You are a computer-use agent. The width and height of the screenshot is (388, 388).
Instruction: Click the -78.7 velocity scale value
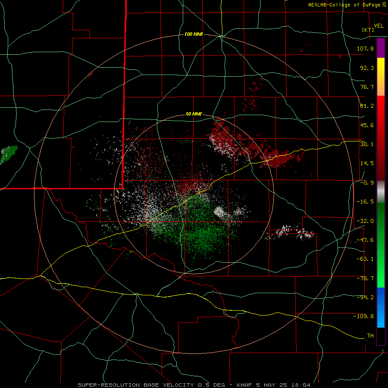pyautogui.click(x=365, y=278)
